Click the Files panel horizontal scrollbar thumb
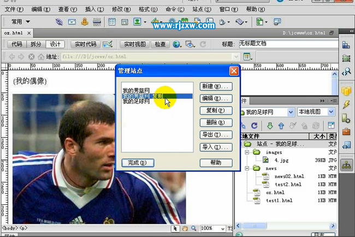This screenshot has height=237, width=355. coord(254,226)
